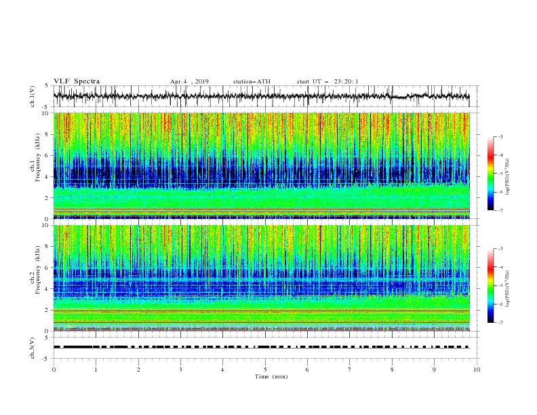The height and width of the screenshot is (415, 537).
Task: Click the ch.2 spectrogram panel
Action: tap(261, 278)
